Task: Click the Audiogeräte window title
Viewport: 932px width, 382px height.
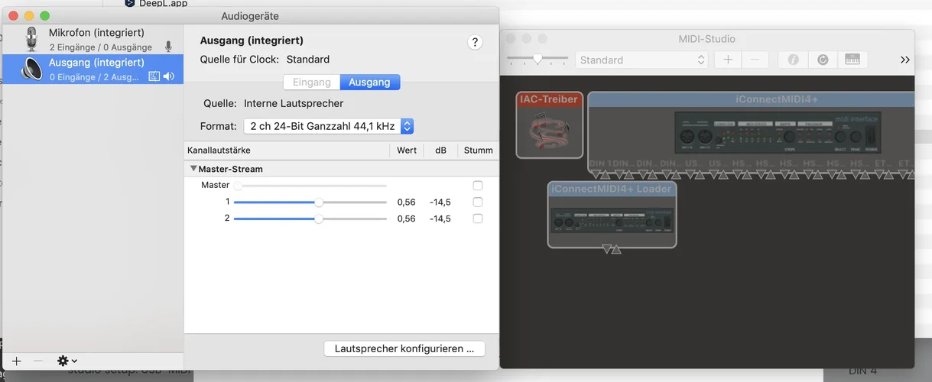Action: pos(250,15)
